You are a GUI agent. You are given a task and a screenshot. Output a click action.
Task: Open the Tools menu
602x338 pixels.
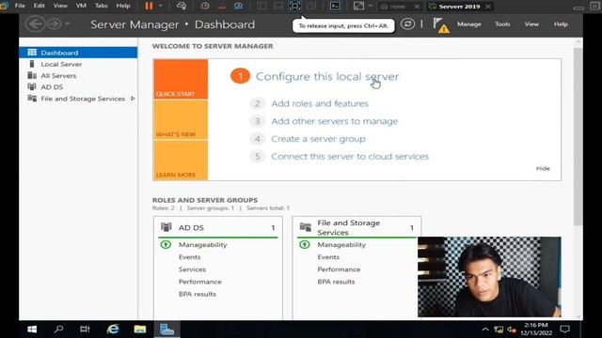coord(502,24)
